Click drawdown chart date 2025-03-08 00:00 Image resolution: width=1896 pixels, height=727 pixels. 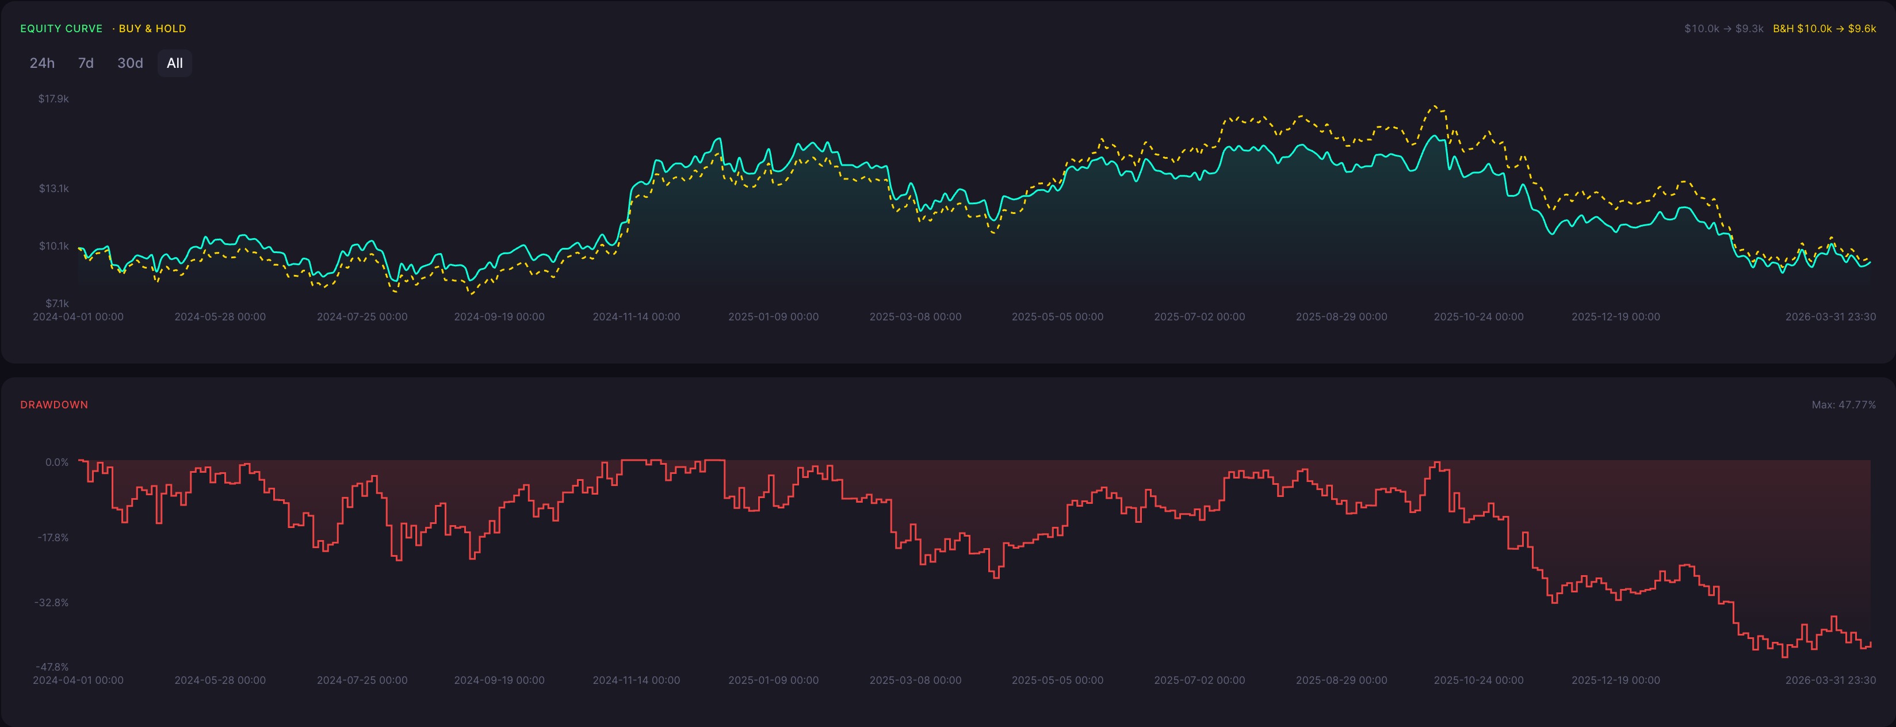[x=915, y=680]
